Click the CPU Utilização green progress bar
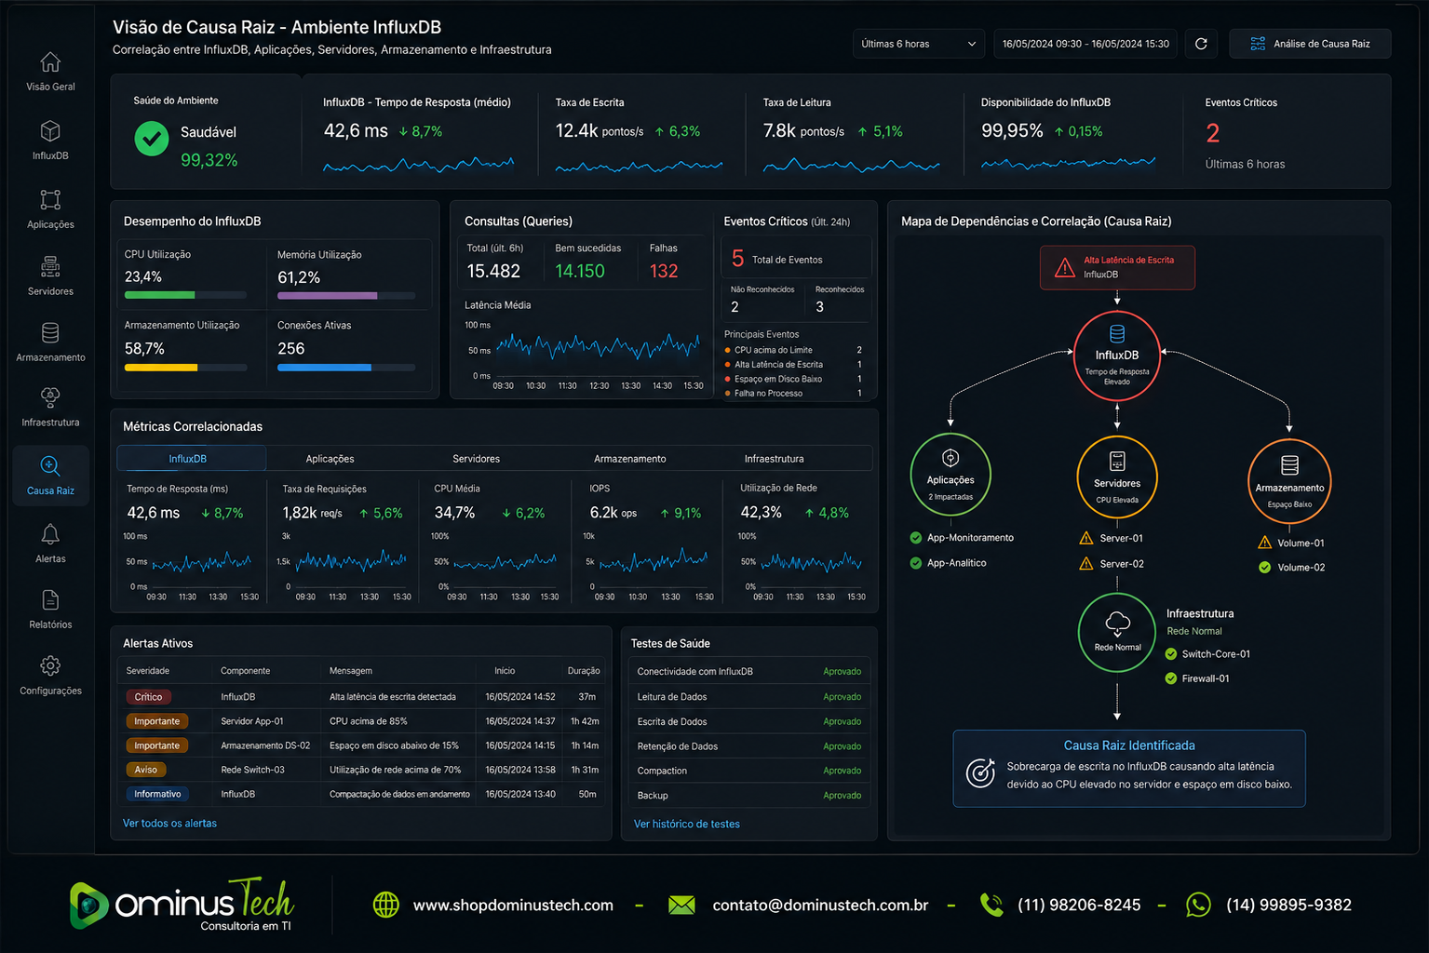 point(185,295)
